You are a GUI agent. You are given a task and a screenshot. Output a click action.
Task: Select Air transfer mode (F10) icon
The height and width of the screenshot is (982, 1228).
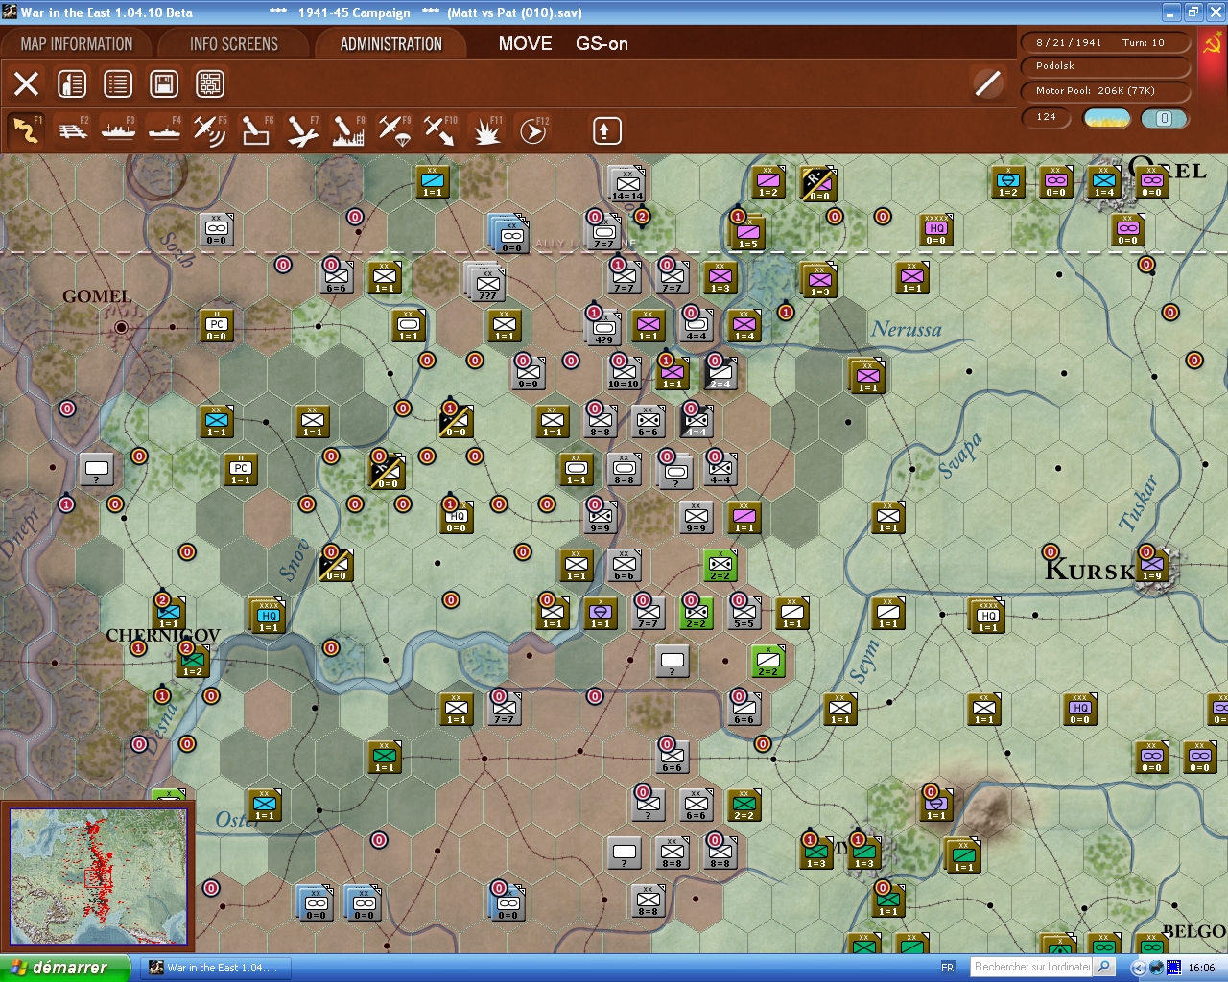[x=440, y=130]
